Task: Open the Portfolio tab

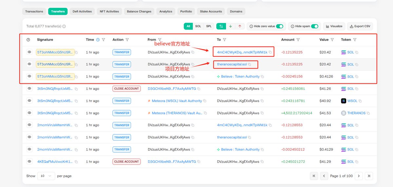Action: [x=186, y=11]
